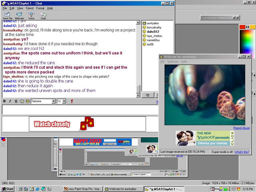The height and width of the screenshot is (192, 256).
Task: Switch to g.MSATClayArt:1 taskbar button
Action: pos(164,189)
